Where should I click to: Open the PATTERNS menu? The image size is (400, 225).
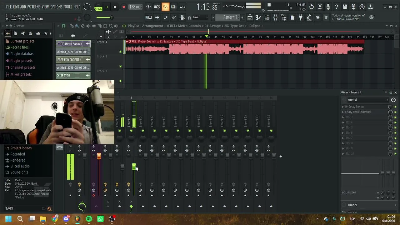[34, 7]
